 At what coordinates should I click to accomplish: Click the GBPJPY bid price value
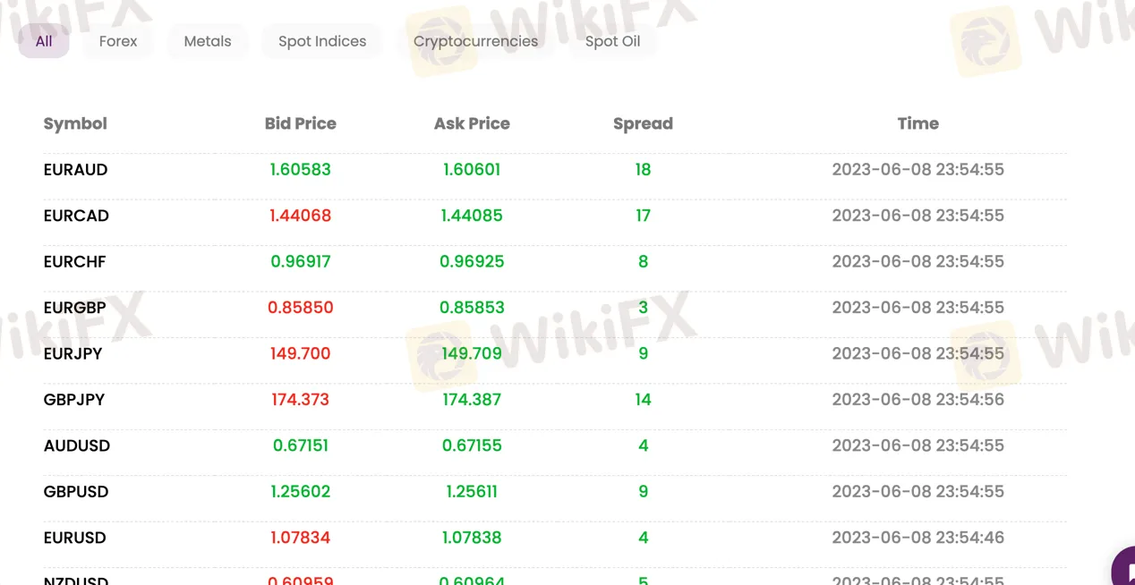[301, 400]
